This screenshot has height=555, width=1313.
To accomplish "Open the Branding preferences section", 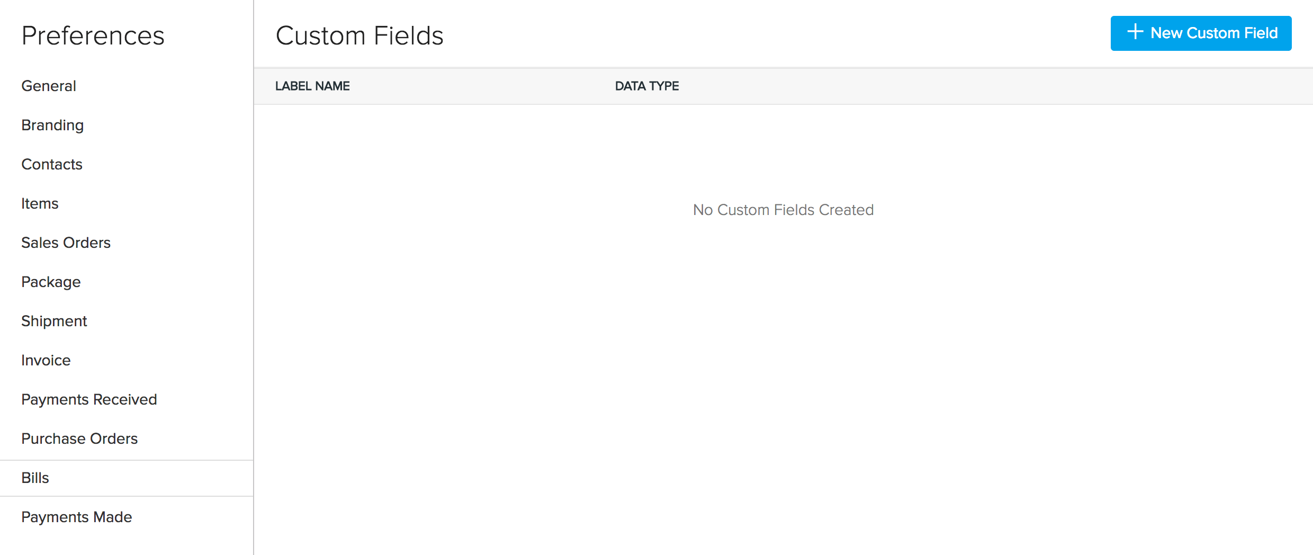I will (52, 125).
